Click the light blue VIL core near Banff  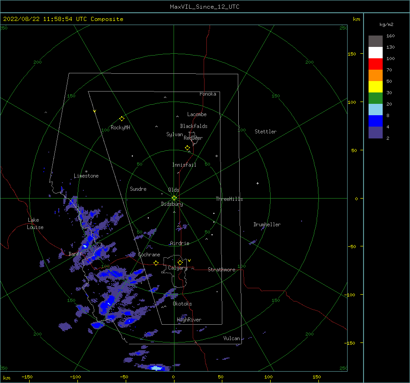[85, 246]
